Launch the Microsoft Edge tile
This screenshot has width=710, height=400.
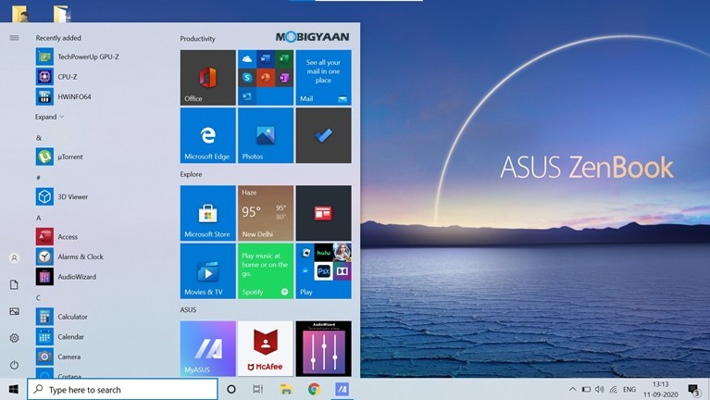208,135
